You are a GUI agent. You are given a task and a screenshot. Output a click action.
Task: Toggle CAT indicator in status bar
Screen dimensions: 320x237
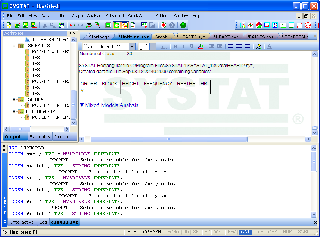click(245, 232)
